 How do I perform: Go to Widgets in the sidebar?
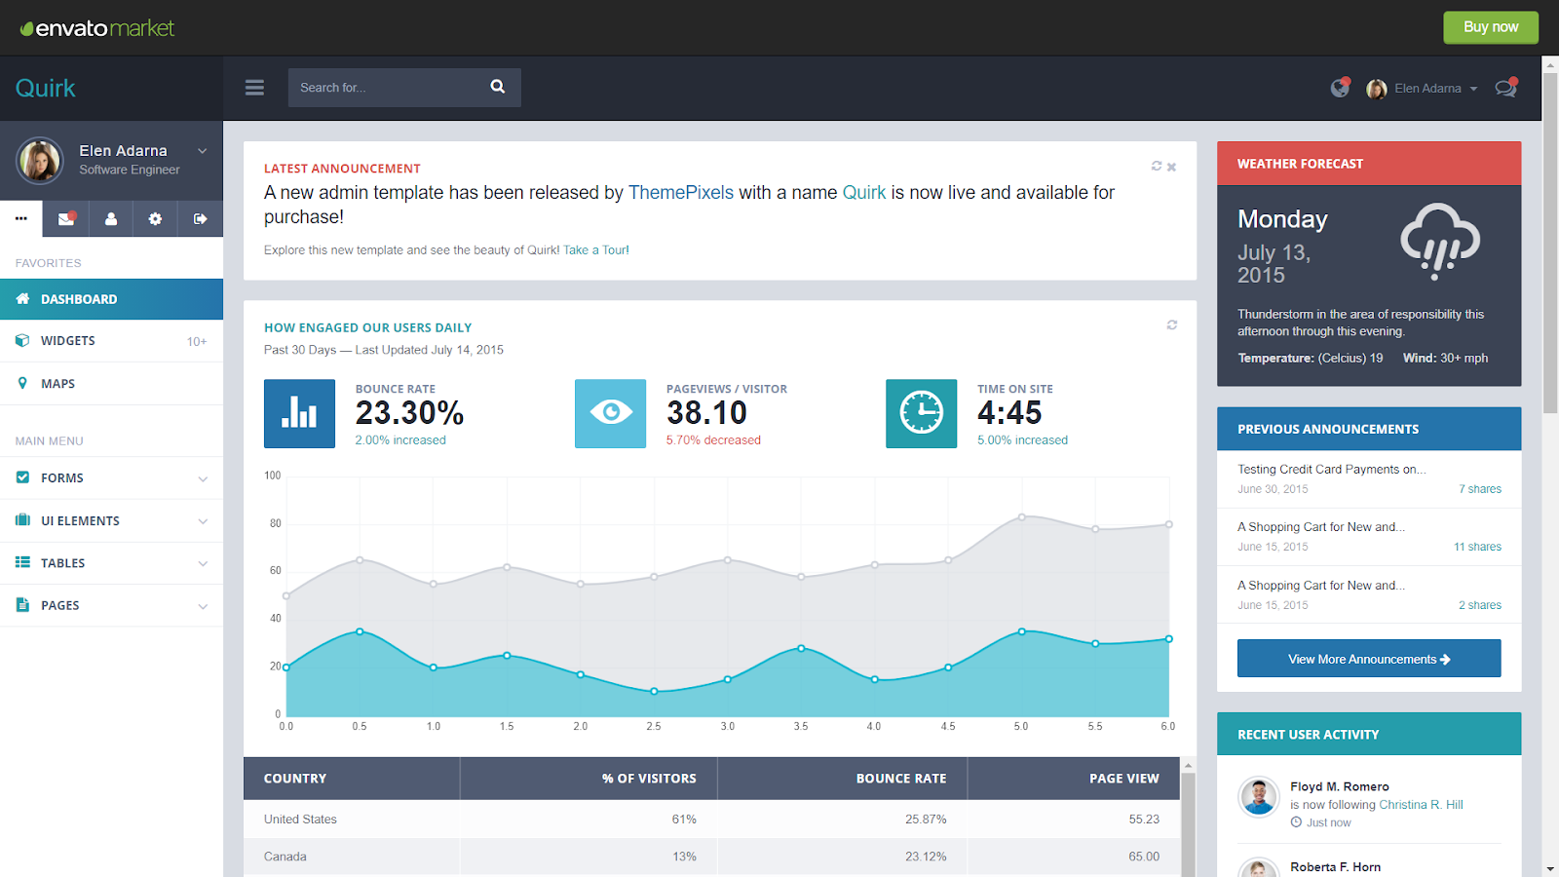[68, 341]
